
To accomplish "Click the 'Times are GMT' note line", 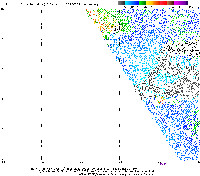I will 84,169.
